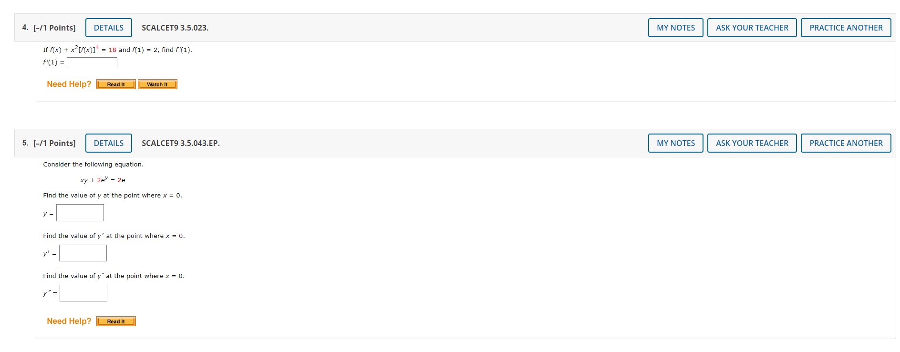Click the f'(1) answer box
This screenshot has width=900, height=352.
pyautogui.click(x=92, y=62)
